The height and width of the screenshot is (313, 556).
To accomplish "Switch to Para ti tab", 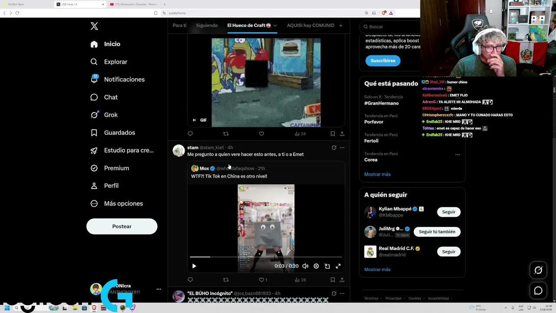I will click(x=179, y=25).
